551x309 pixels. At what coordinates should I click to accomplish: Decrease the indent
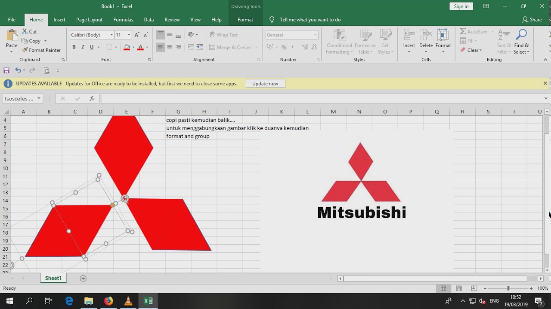(190, 47)
